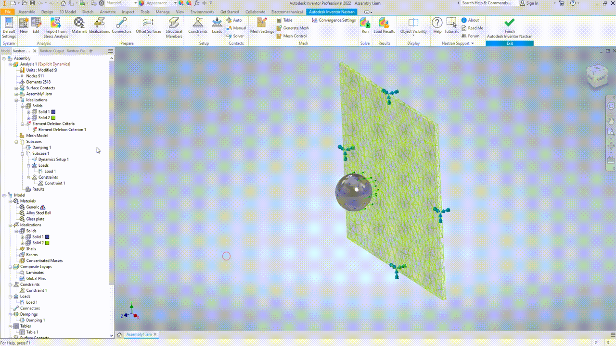Click the Manual contacts button
Screen dimensions: 616x346
pos(236,28)
